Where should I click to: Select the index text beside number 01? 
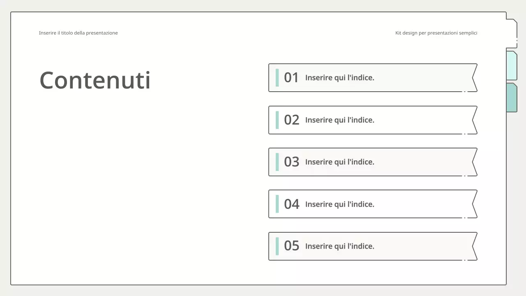tap(339, 78)
